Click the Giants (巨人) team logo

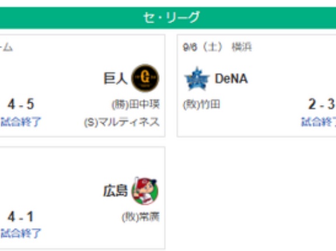point(145,78)
